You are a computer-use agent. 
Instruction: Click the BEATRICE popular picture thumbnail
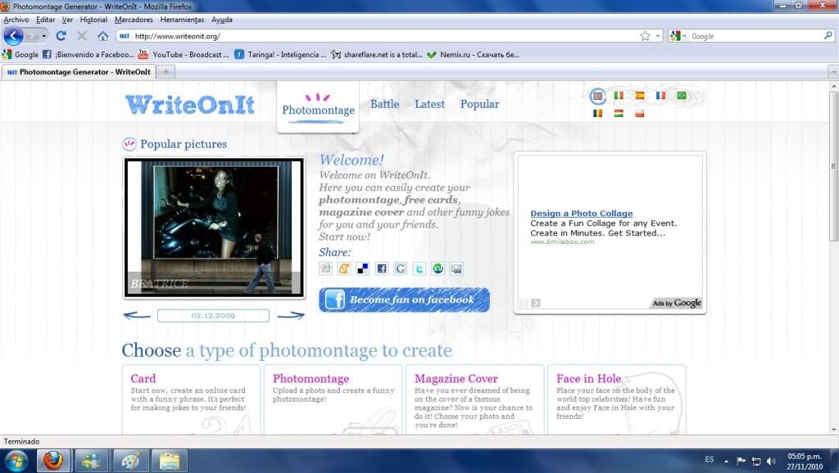click(215, 227)
